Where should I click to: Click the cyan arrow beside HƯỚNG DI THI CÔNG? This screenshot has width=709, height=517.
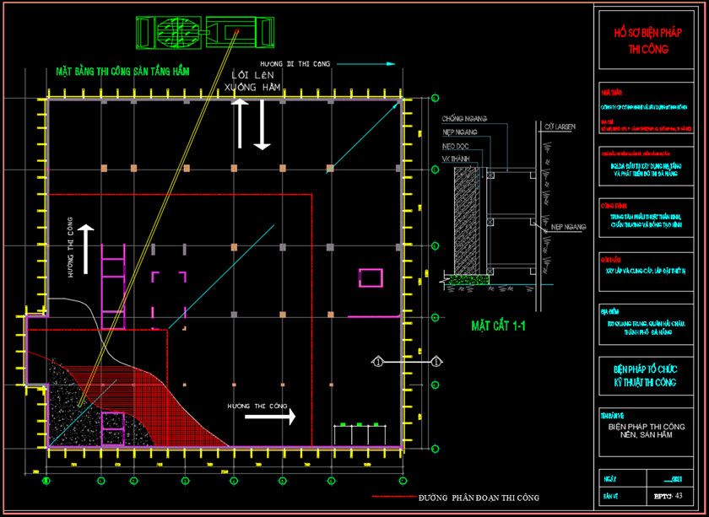coord(368,63)
